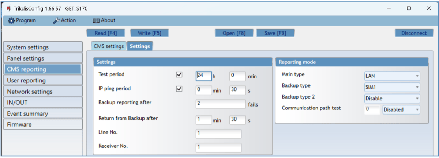Open Communication path test Disabled dropdown
Viewport: 439px width, 158px height.
[401, 109]
